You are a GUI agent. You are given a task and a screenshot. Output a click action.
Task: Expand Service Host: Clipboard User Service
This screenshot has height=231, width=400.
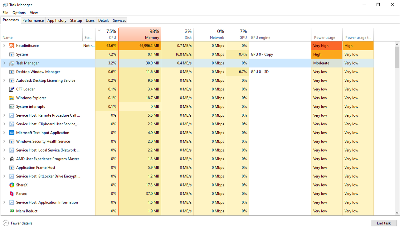coord(4,124)
